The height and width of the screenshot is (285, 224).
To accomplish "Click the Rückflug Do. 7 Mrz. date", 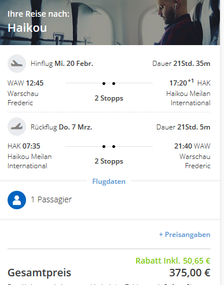I will 61,127.
